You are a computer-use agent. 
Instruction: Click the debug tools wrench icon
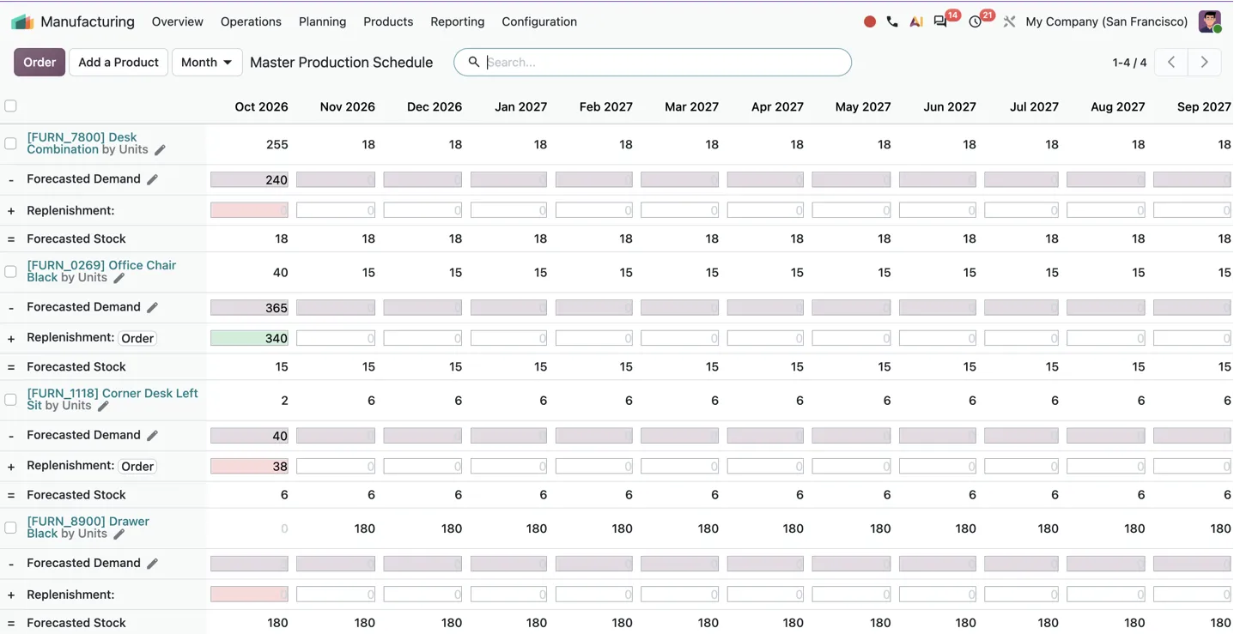click(1009, 21)
